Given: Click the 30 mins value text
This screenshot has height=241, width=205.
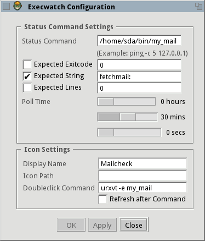Looking at the screenshot, I should tap(173, 117).
